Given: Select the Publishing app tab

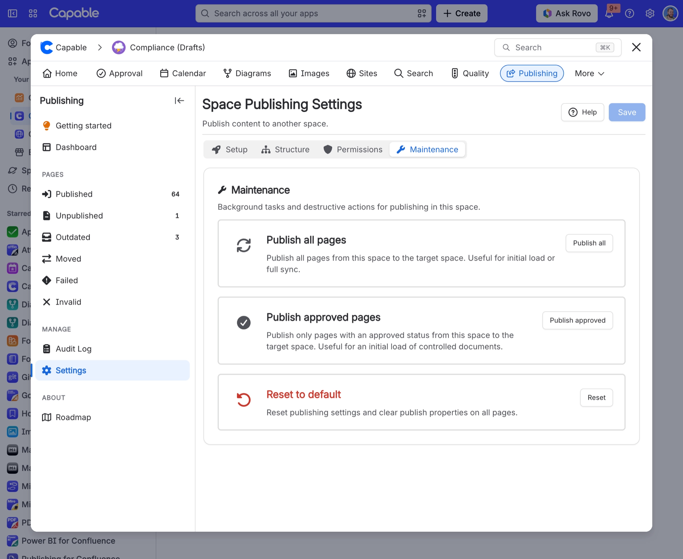Looking at the screenshot, I should click(532, 73).
